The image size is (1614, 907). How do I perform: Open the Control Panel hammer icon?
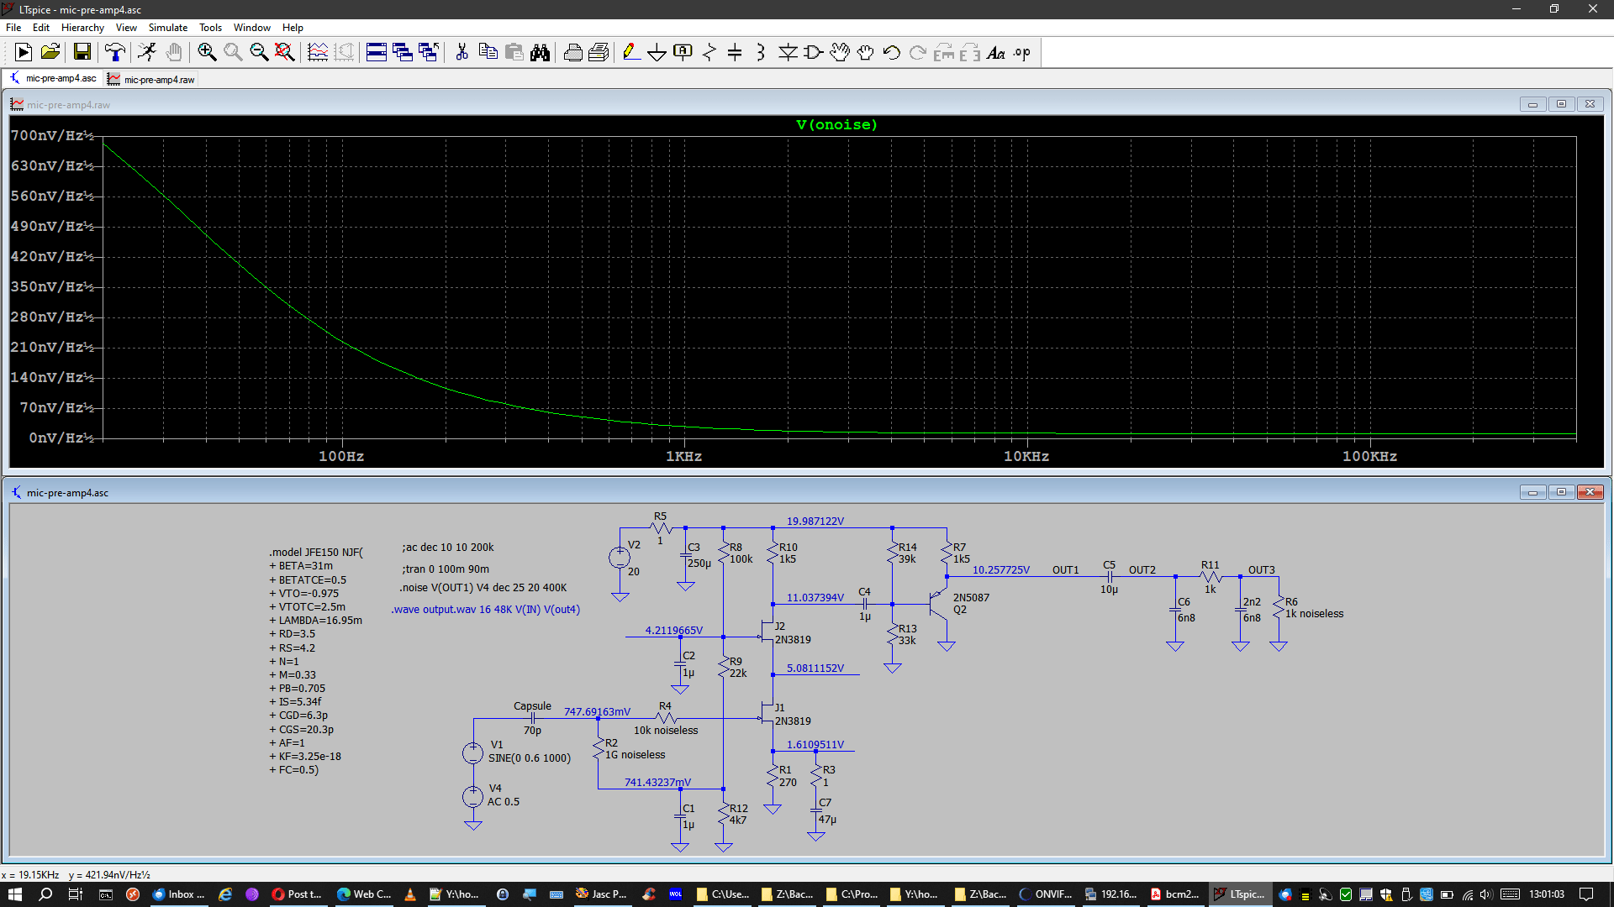pos(115,52)
